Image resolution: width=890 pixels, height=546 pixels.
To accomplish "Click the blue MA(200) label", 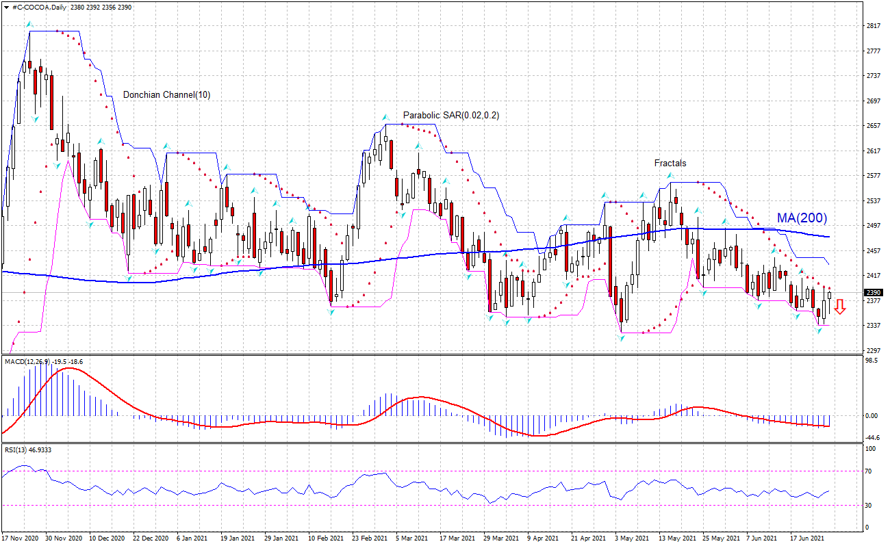I will coord(802,218).
